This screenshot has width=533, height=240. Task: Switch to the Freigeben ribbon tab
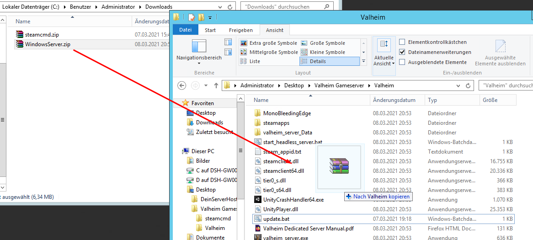tap(240, 30)
